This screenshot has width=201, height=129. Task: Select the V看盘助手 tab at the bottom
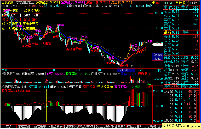(x=55, y=126)
